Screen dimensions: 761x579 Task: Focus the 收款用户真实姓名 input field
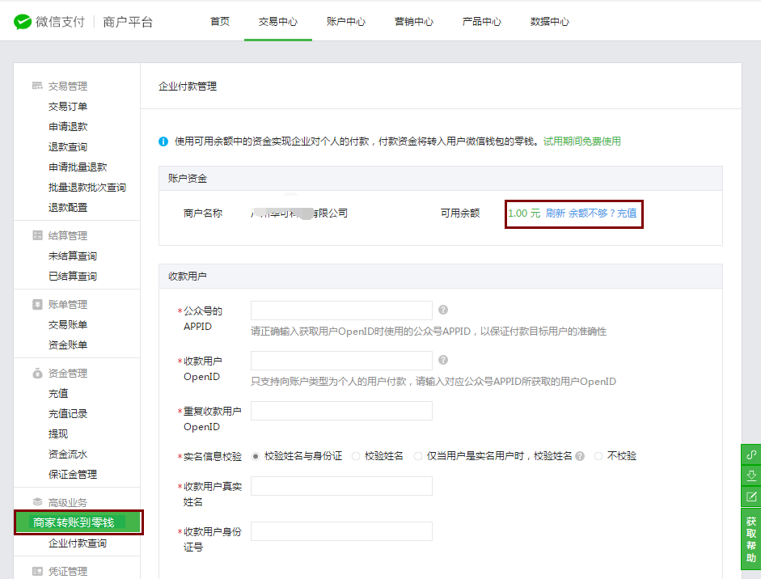[341, 486]
